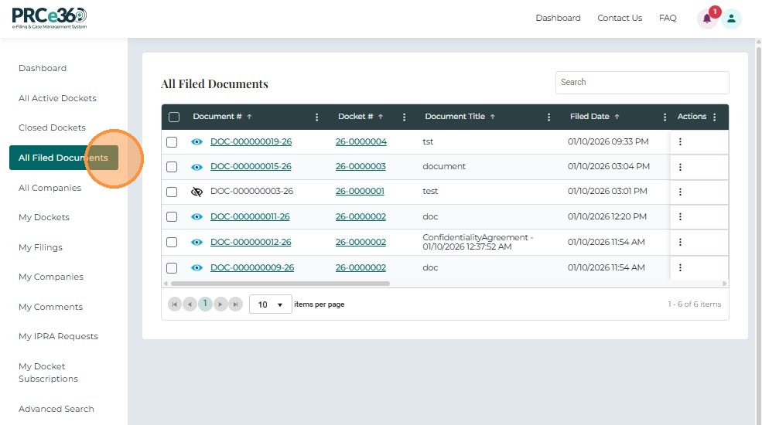The image size is (762, 425).
Task: Open the Document Title column menu
Action: click(548, 117)
